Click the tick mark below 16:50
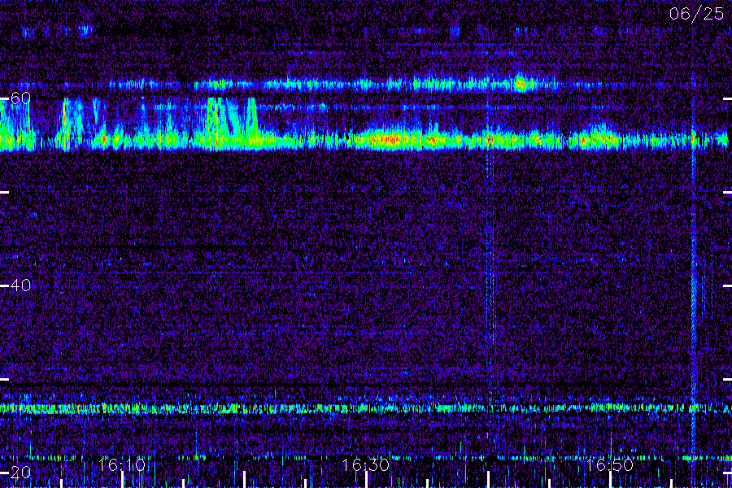The width and height of the screenshot is (732, 488). click(610, 480)
